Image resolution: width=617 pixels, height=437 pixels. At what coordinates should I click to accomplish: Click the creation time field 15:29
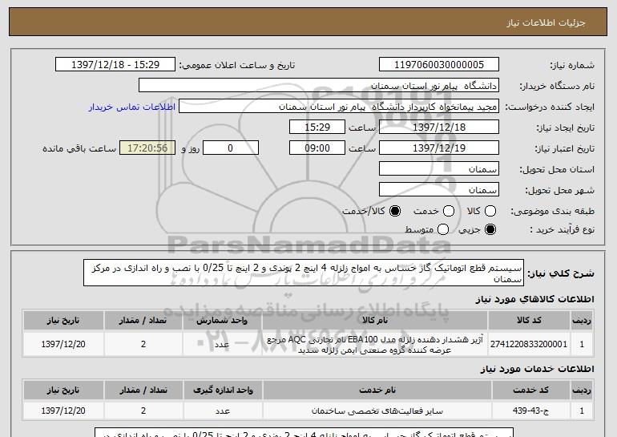pos(317,127)
